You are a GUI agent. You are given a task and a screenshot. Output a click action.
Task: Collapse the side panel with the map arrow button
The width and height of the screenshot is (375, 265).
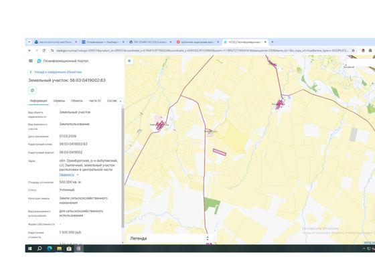(x=129, y=61)
